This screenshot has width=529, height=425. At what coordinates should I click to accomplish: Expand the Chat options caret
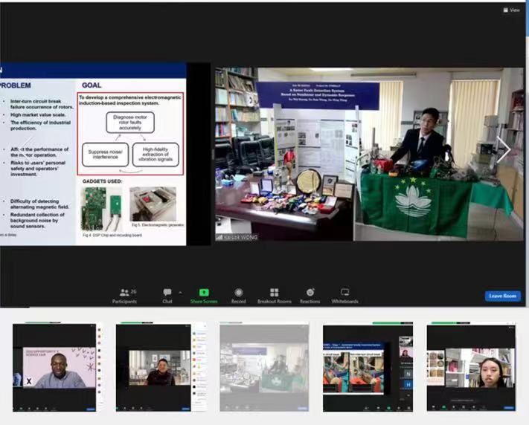pyautogui.click(x=180, y=292)
